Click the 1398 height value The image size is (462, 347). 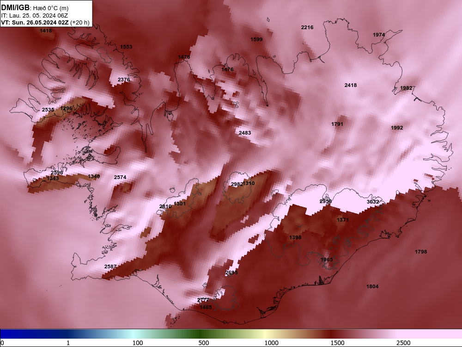tap(295, 237)
